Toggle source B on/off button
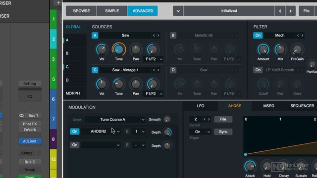 [x=173, y=36]
